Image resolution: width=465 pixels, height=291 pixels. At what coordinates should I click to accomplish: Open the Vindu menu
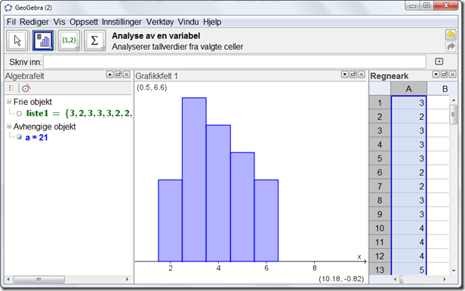pos(188,22)
